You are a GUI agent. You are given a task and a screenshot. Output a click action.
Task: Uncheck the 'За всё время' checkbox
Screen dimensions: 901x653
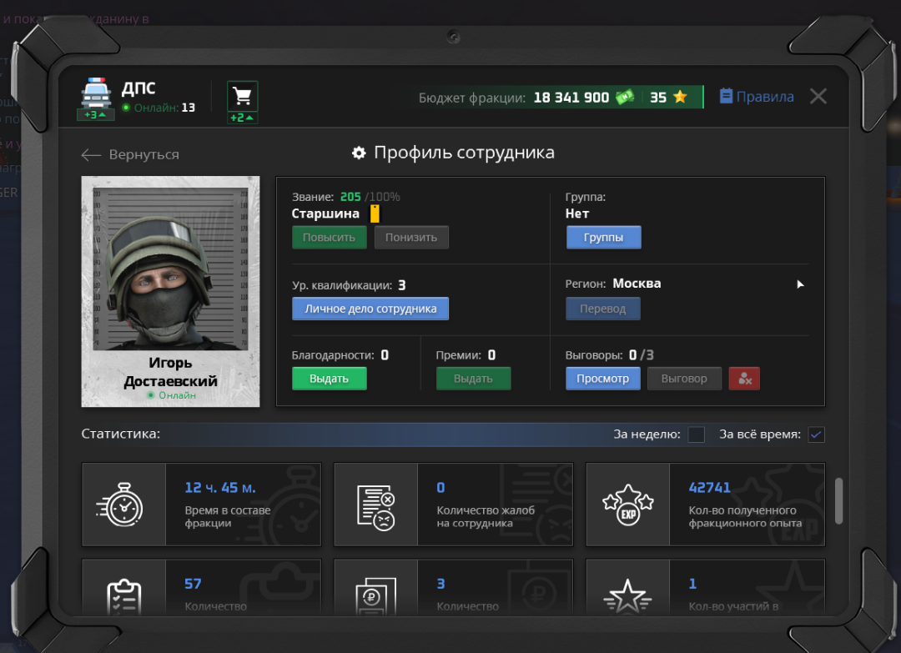click(816, 434)
